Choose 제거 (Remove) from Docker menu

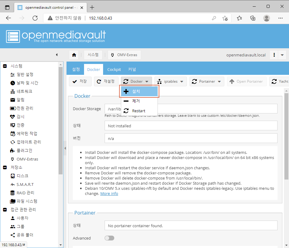[x=139, y=101]
